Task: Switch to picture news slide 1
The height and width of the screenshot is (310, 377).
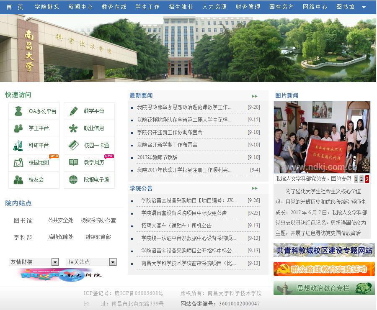Action: pyautogui.click(x=356, y=179)
